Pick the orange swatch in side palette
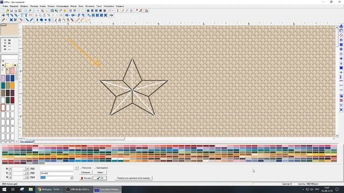 [12, 86]
